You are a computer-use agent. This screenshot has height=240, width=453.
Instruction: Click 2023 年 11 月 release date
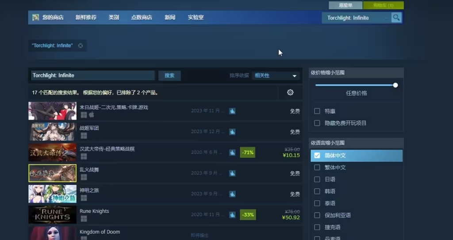pyautogui.click(x=207, y=111)
